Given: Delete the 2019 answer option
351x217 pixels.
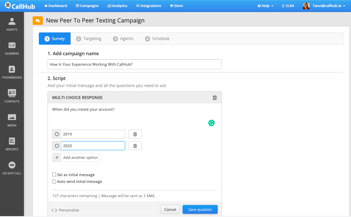Looking at the screenshot, I should 135,134.
